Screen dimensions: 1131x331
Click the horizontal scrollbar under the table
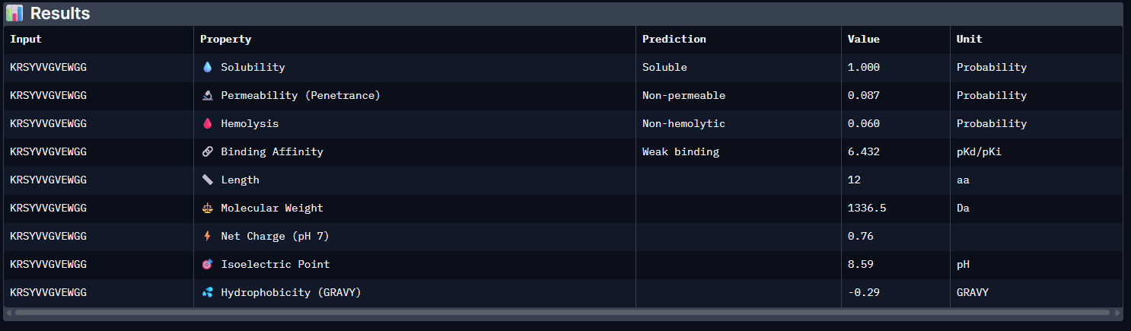[562, 312]
